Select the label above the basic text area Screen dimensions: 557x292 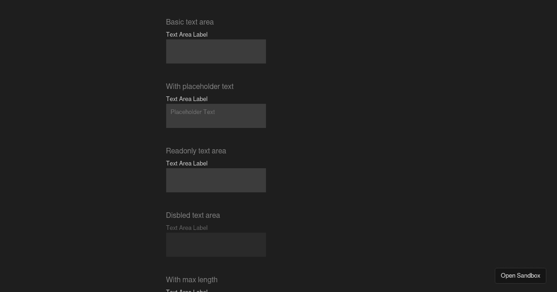(187, 34)
